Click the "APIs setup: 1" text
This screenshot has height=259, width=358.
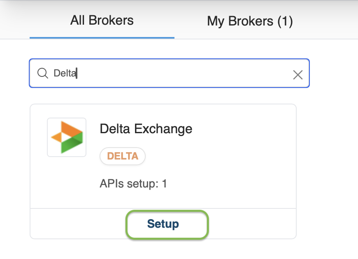[133, 183]
